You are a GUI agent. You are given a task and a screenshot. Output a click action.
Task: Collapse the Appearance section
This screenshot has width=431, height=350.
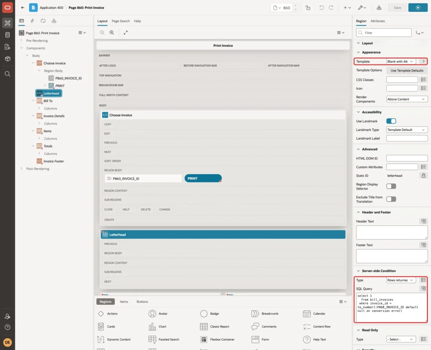click(x=358, y=52)
